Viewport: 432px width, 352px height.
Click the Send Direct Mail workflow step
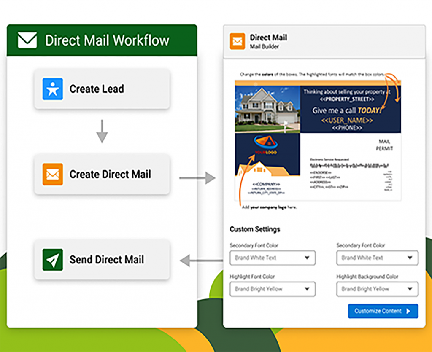tap(101, 260)
